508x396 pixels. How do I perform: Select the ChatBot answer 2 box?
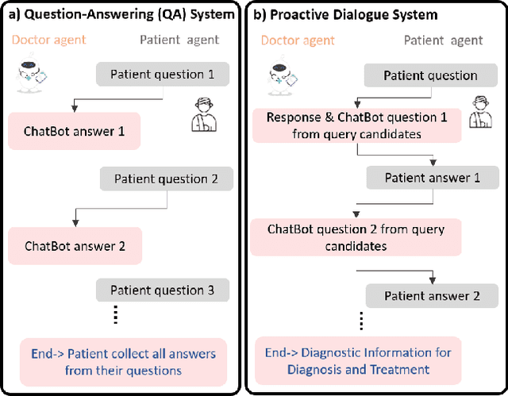click(x=75, y=245)
